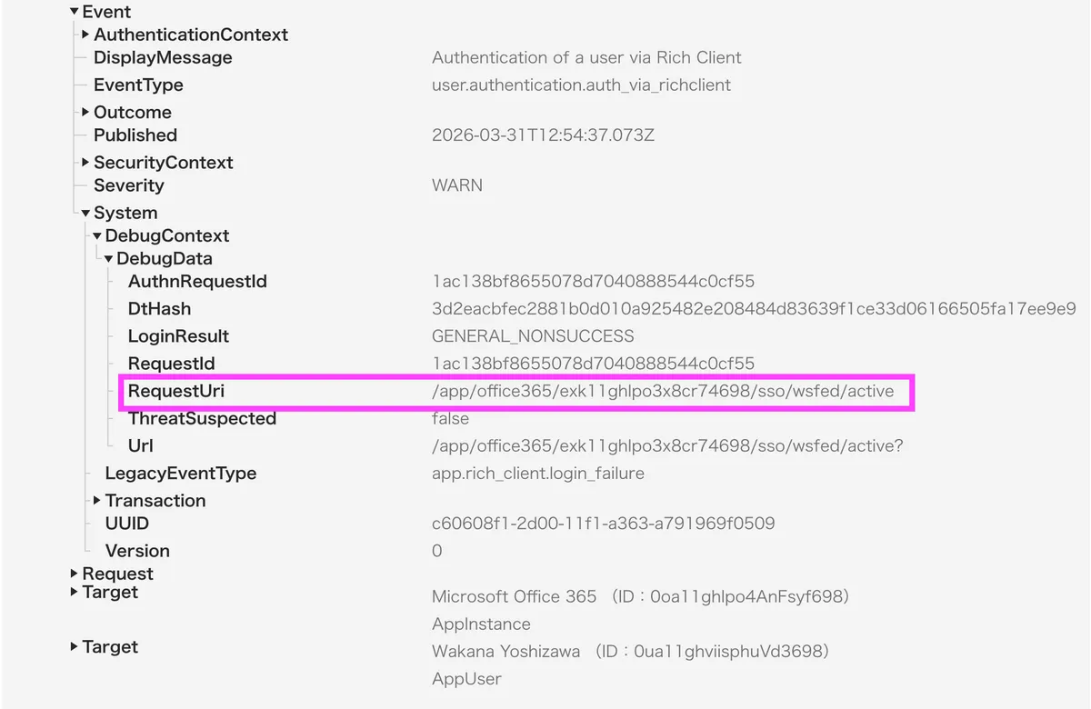Expand the Request node
The height and width of the screenshot is (709, 1091).
click(75, 574)
